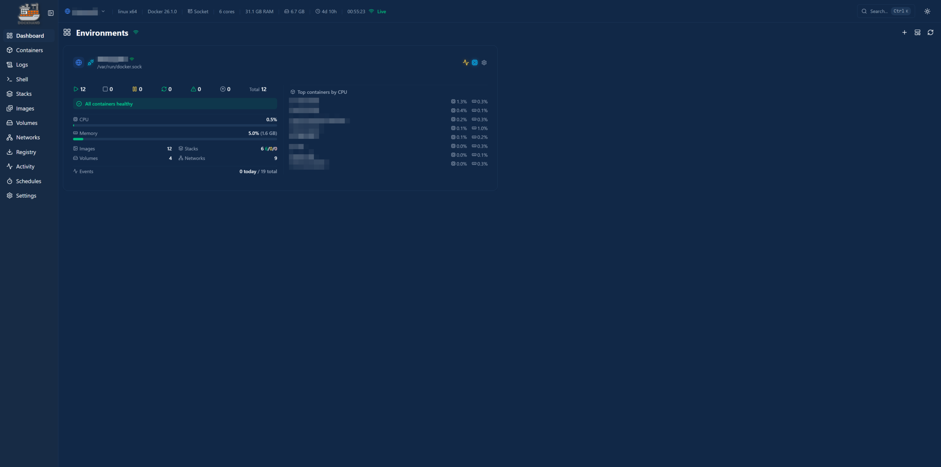This screenshot has height=467, width=941.
Task: Switch dashboard layout view icon
Action: (917, 33)
